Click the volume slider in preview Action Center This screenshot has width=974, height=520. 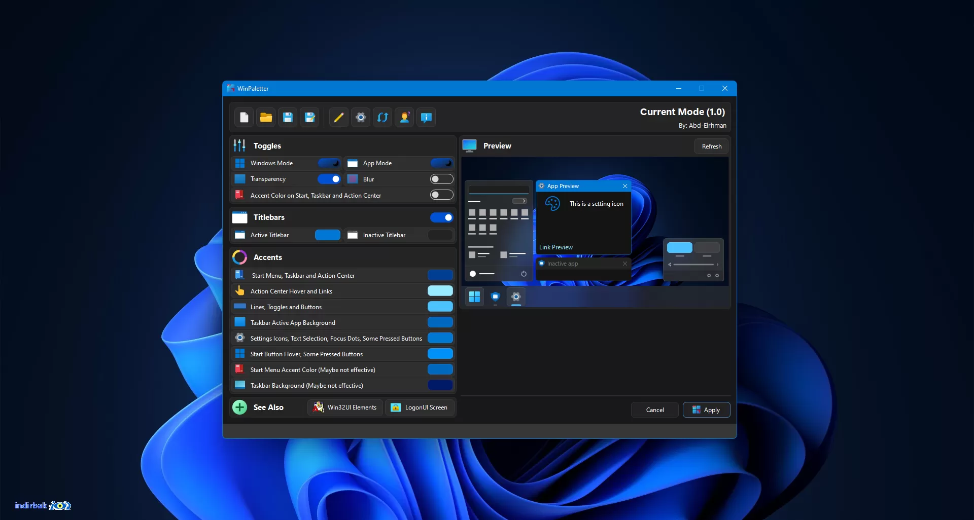[x=693, y=265]
